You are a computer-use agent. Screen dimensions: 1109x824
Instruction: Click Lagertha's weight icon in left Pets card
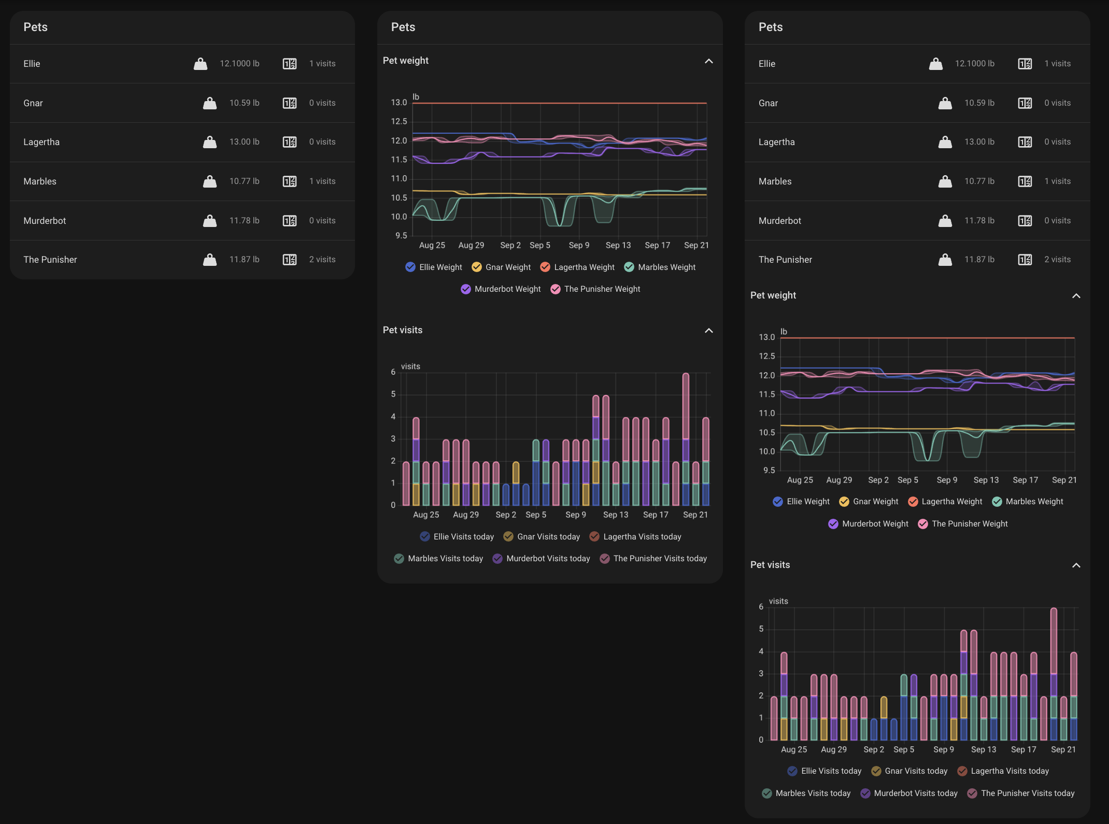click(x=210, y=142)
